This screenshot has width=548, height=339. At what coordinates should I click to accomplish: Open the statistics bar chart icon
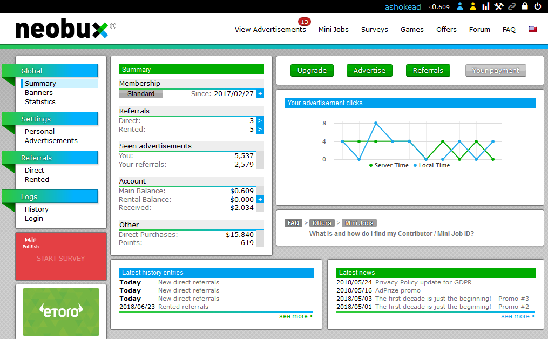click(x=486, y=6)
